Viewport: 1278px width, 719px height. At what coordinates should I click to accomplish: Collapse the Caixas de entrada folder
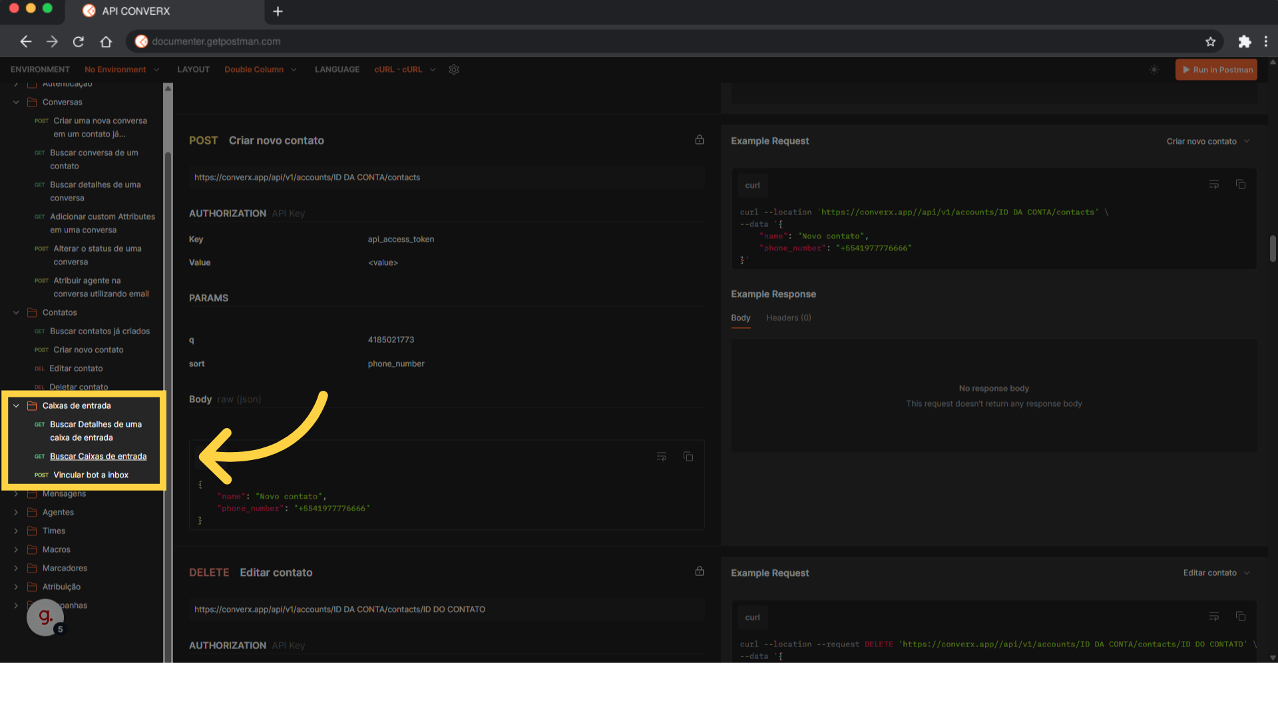pyautogui.click(x=16, y=406)
